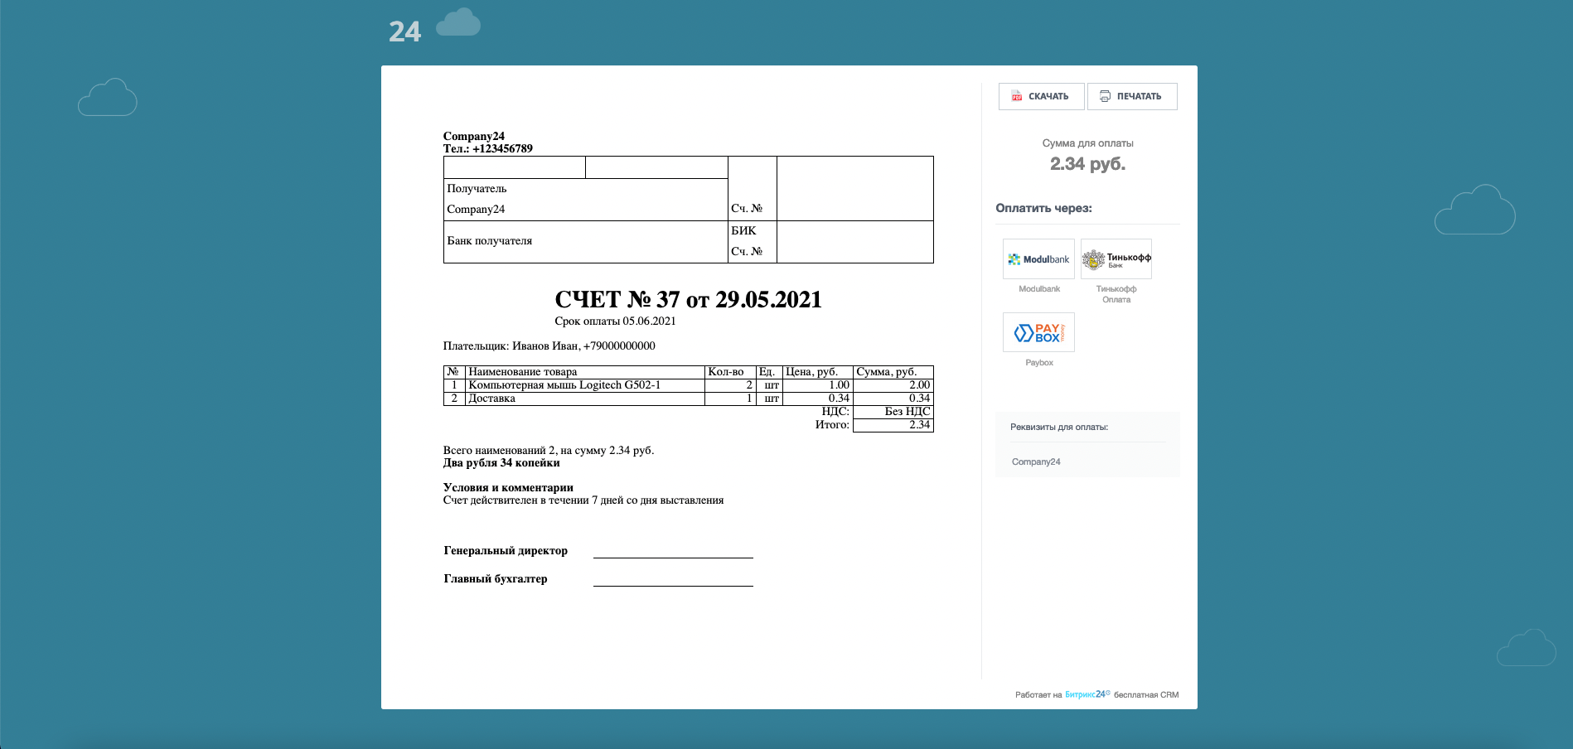
Task: Open the Битрикс24 link in the footer
Action: [1087, 694]
